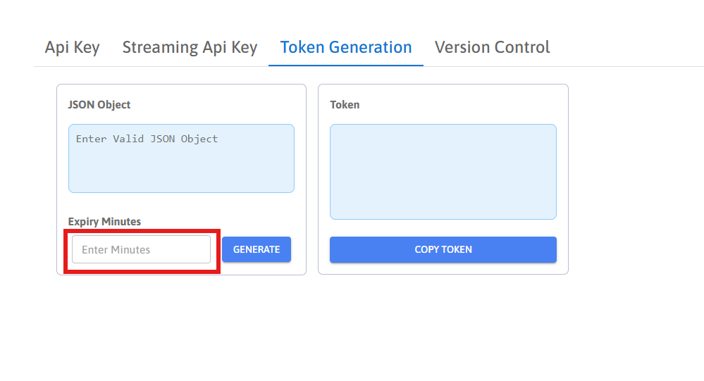Click the "Enter Minutes" placeholder text

(x=116, y=249)
